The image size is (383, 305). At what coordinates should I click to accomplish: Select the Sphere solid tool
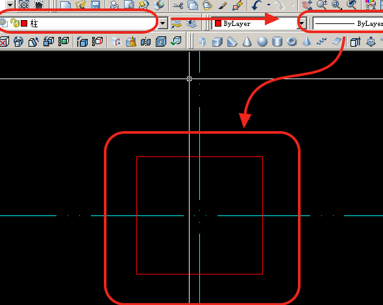(x=262, y=42)
